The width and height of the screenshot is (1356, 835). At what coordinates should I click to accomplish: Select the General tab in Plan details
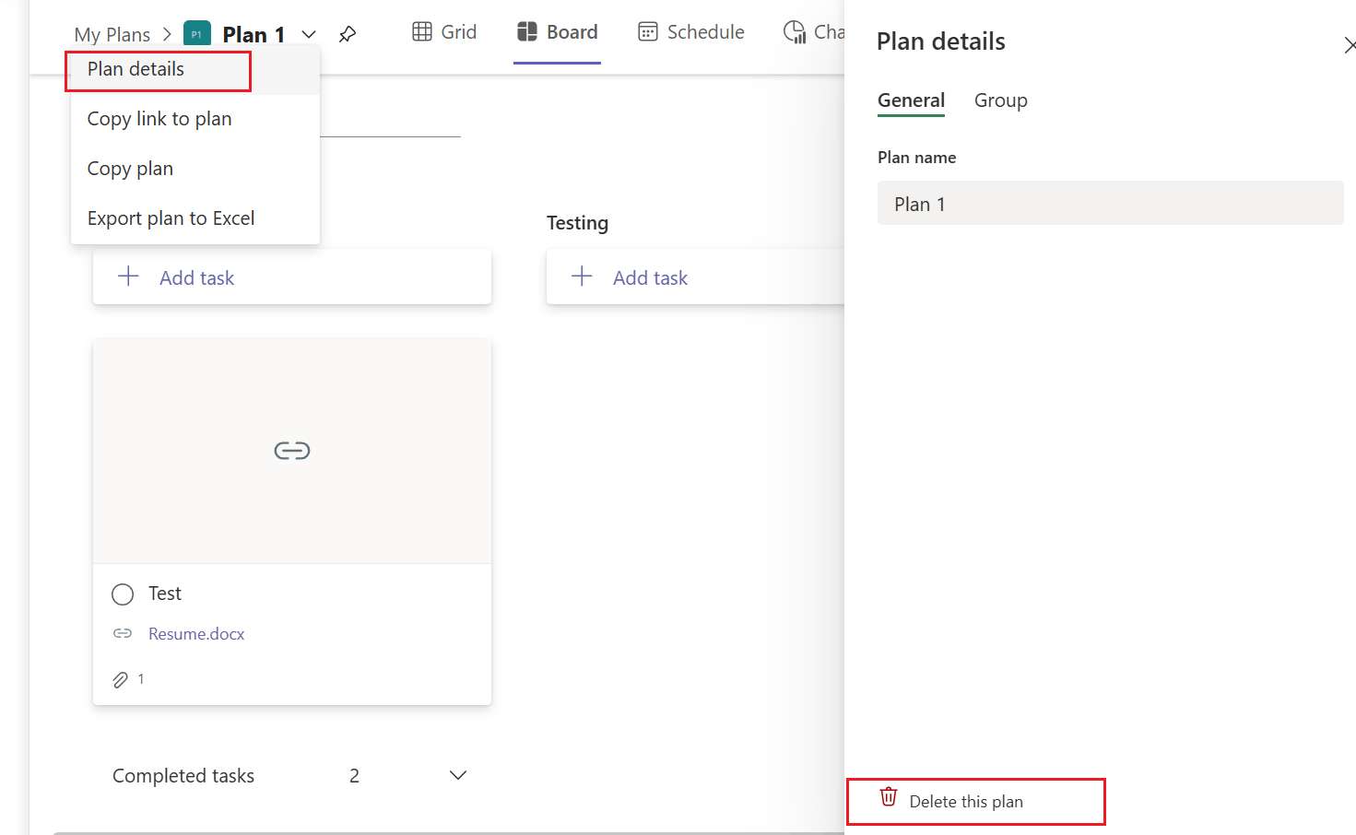pyautogui.click(x=911, y=100)
